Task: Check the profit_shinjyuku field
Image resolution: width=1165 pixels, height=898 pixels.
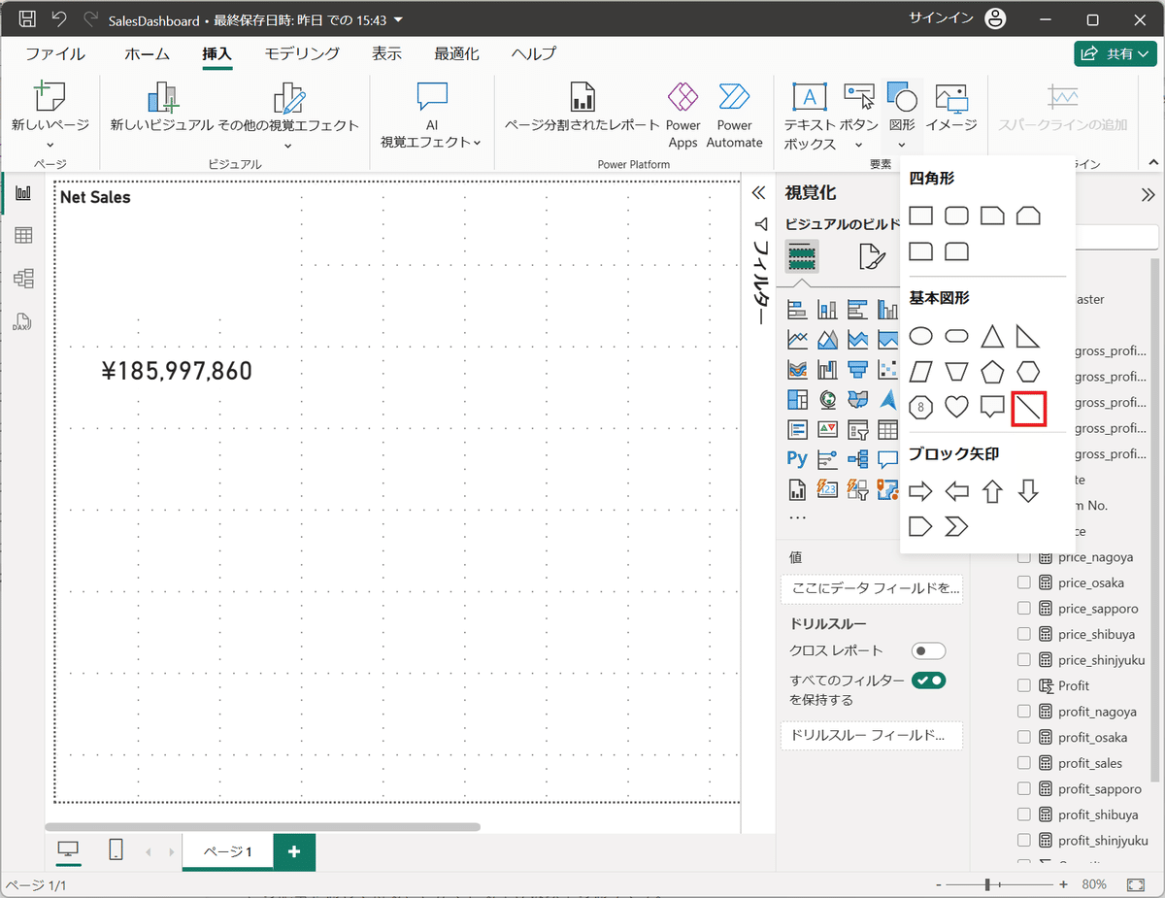Action: 1023,841
